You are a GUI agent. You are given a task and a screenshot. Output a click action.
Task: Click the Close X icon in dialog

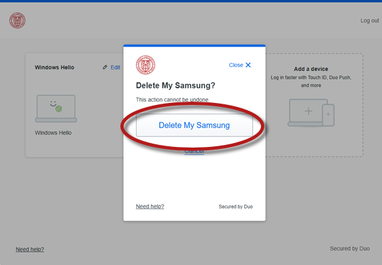248,65
